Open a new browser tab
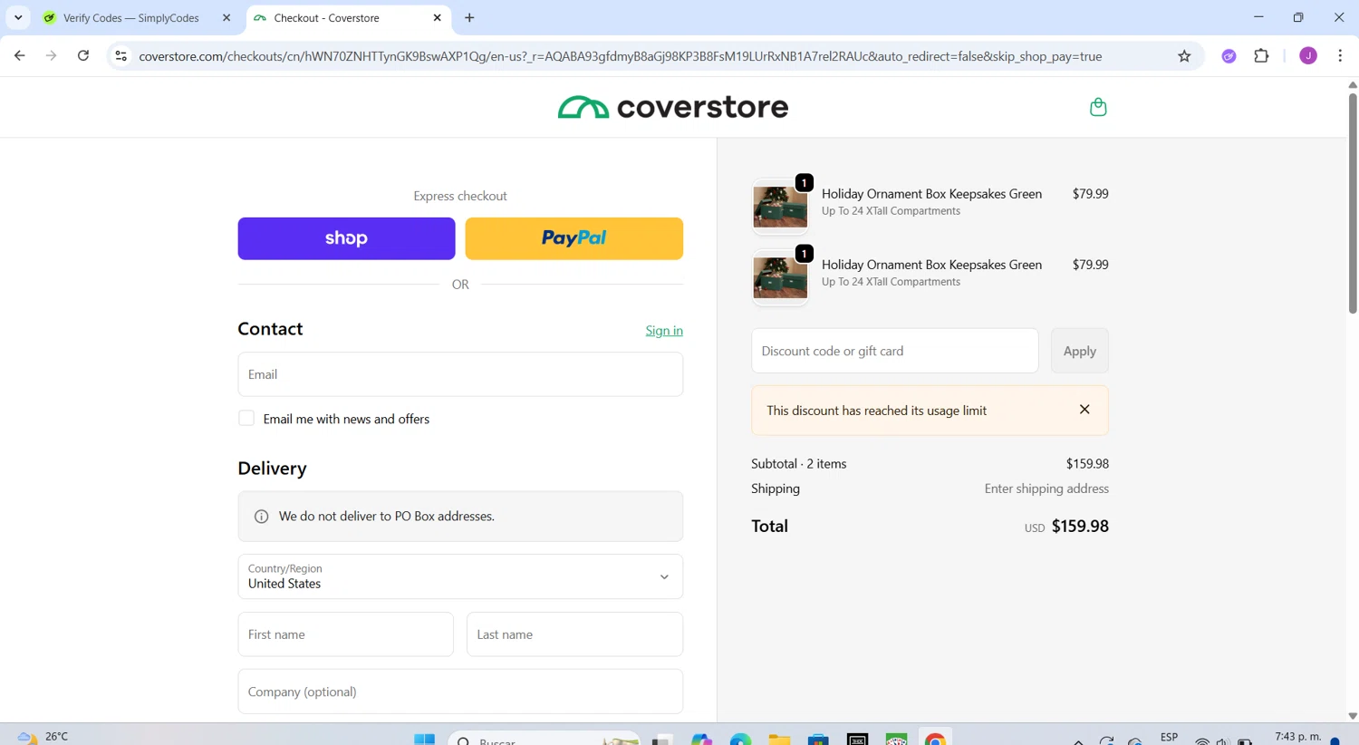Screen dimensions: 1359x745 (x=469, y=18)
